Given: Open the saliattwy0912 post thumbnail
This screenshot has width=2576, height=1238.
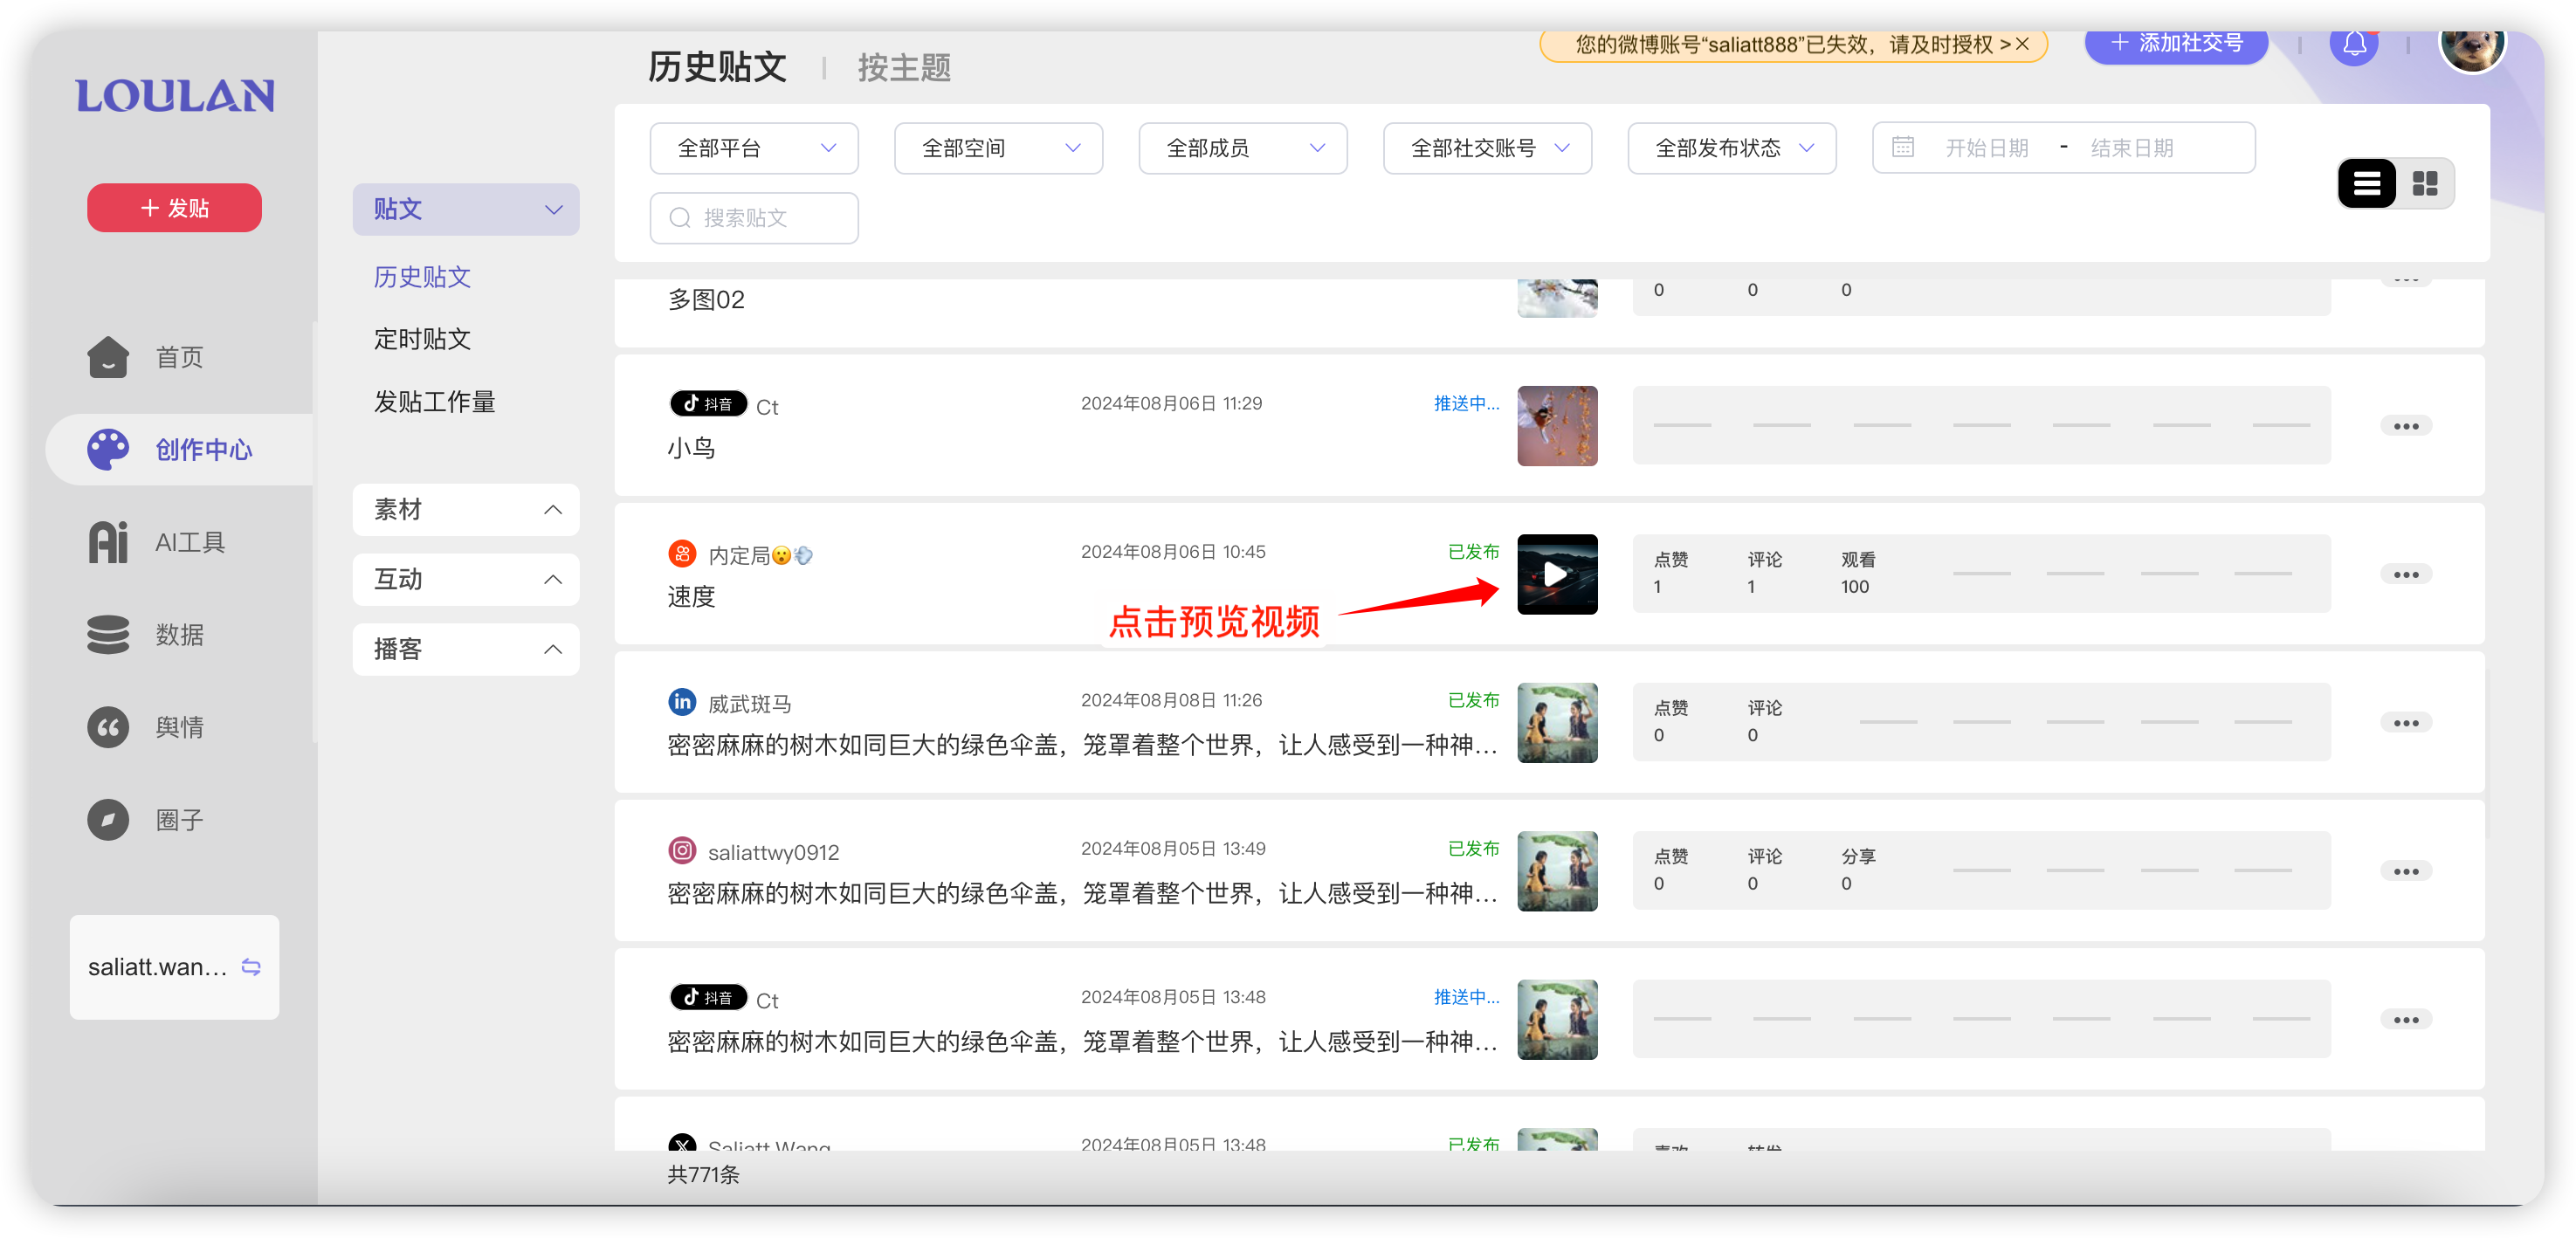Looking at the screenshot, I should point(1557,871).
